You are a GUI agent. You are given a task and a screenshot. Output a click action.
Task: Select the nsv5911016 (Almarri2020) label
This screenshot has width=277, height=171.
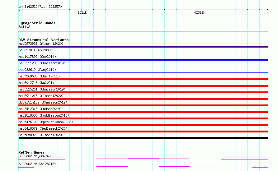click(x=41, y=96)
